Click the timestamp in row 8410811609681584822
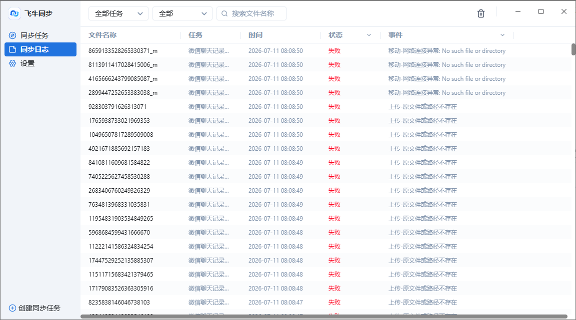The height and width of the screenshot is (320, 576). pyautogui.click(x=275, y=162)
